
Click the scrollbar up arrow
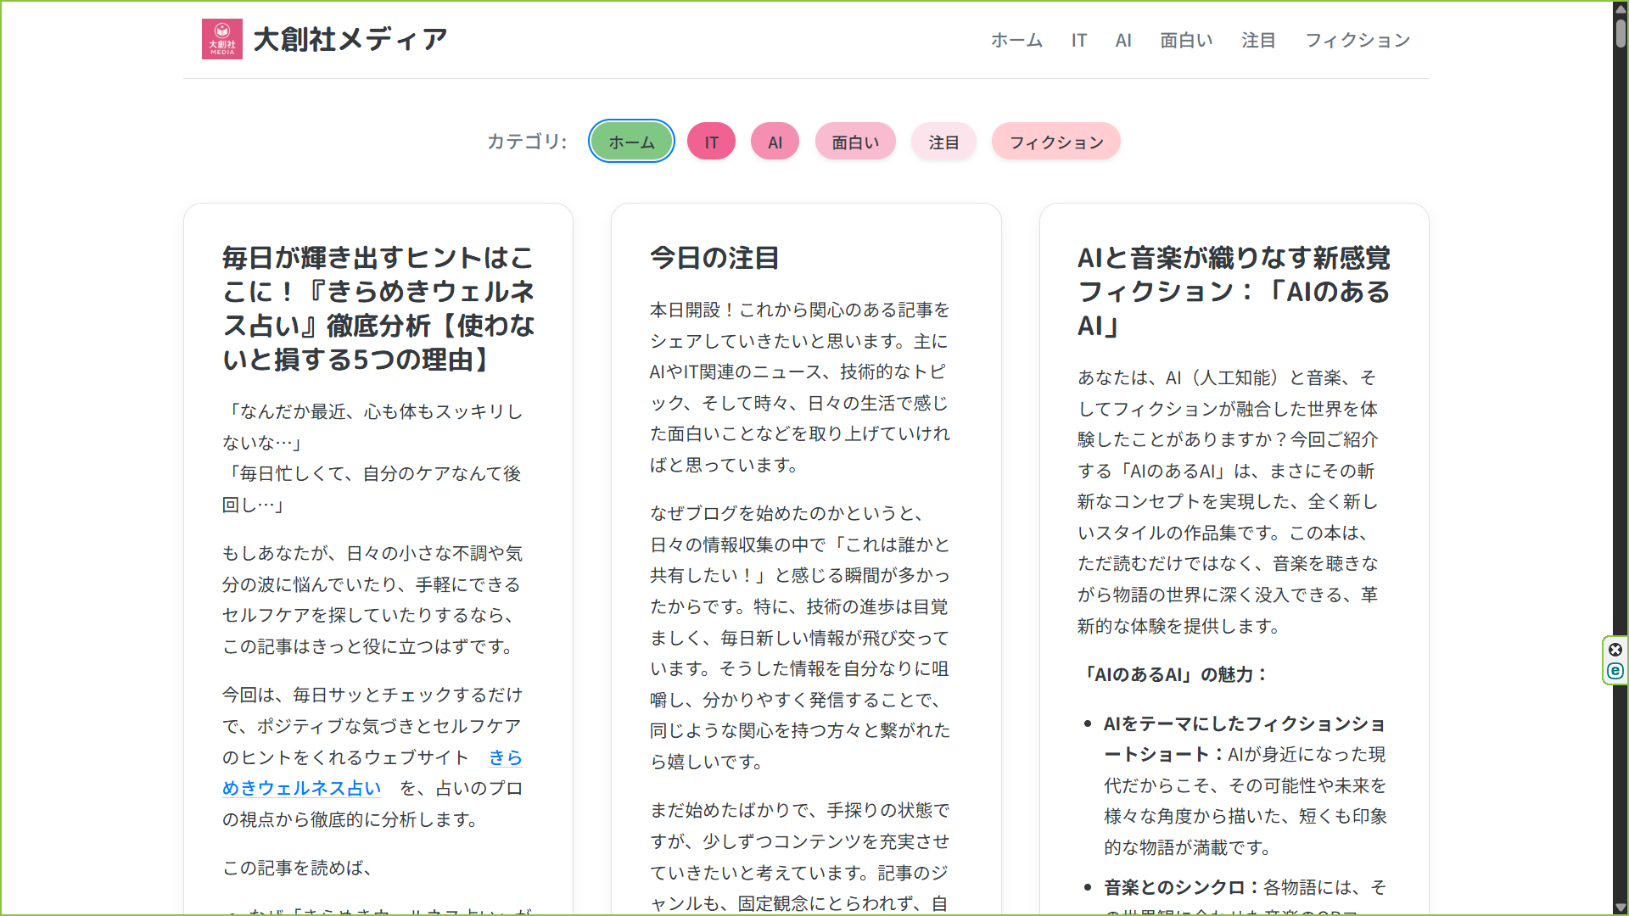(x=1619, y=9)
